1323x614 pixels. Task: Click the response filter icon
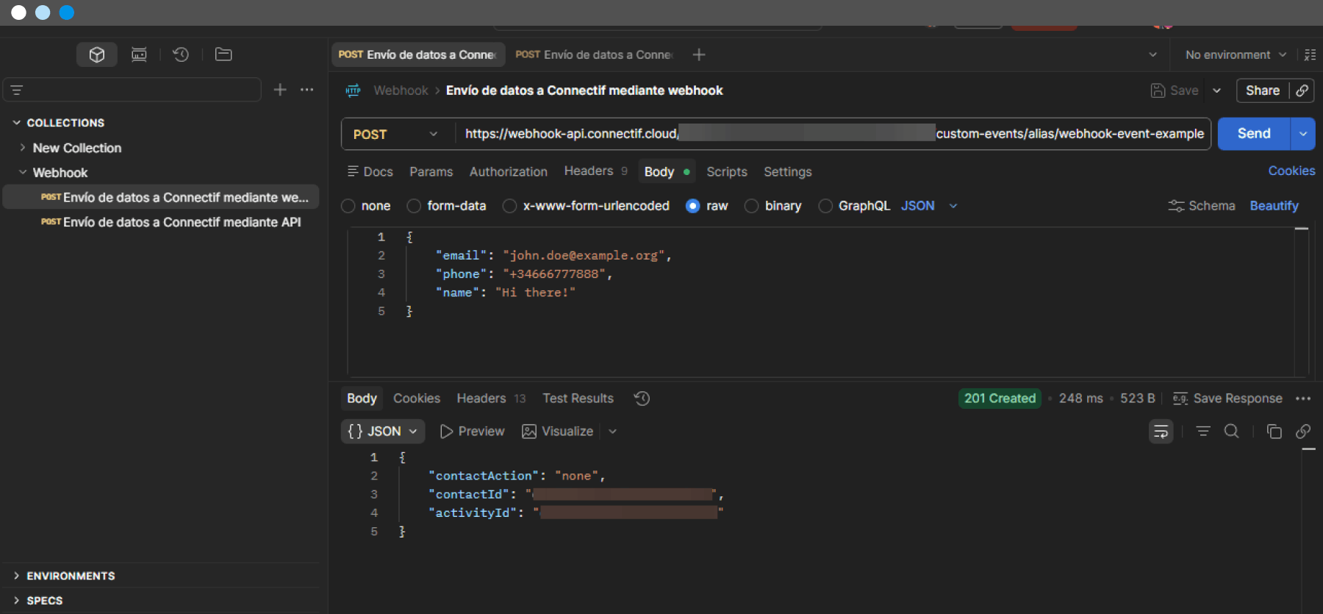pyautogui.click(x=1203, y=432)
